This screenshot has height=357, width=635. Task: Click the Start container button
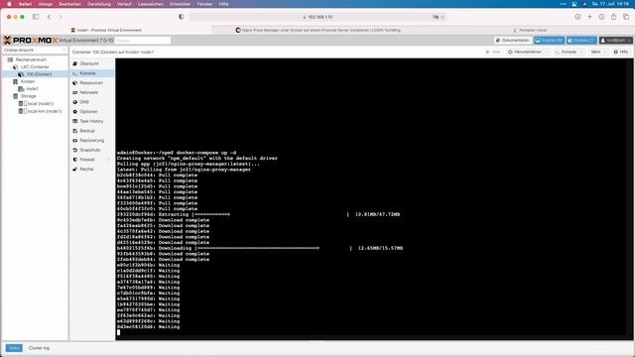(x=493, y=52)
